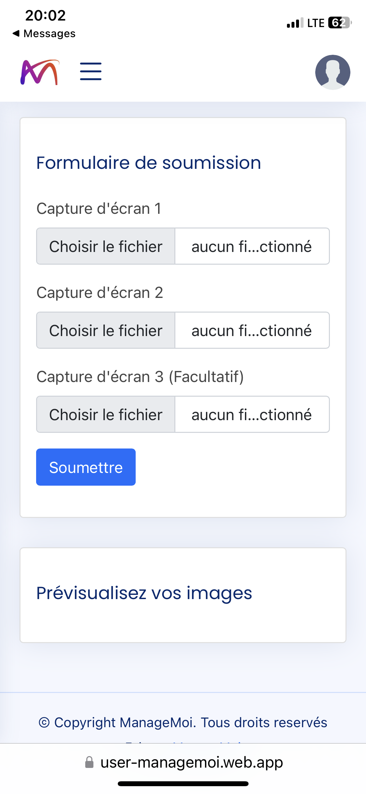Image resolution: width=366 pixels, height=794 pixels.
Task: Tap the ManageMoi logo
Action: point(40,72)
